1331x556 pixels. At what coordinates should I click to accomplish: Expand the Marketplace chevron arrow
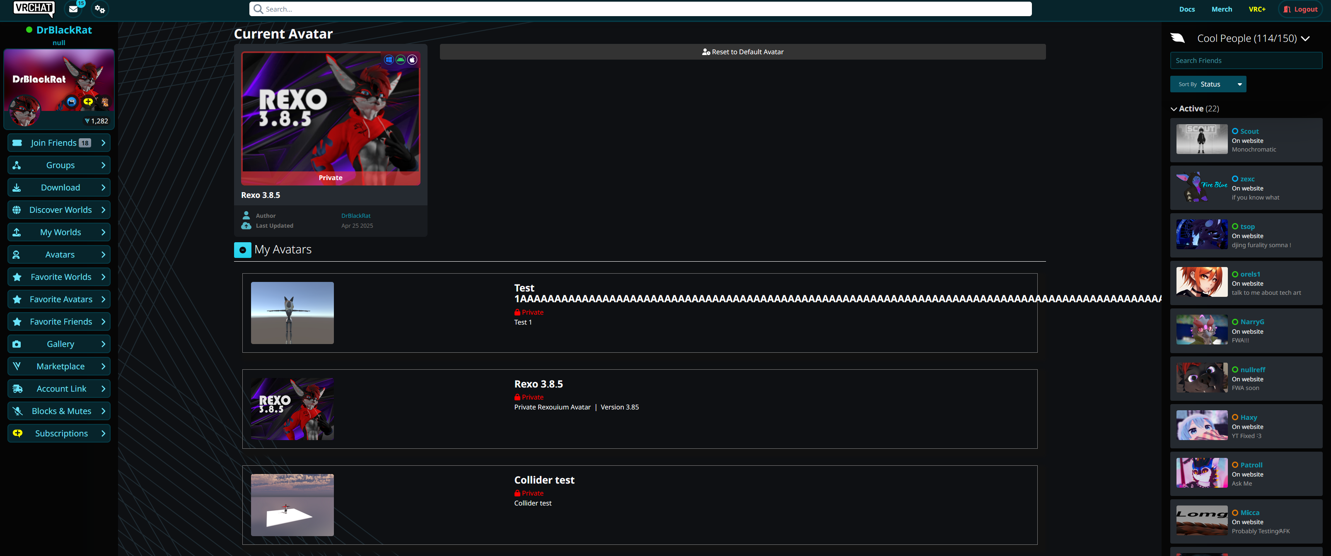pos(103,366)
